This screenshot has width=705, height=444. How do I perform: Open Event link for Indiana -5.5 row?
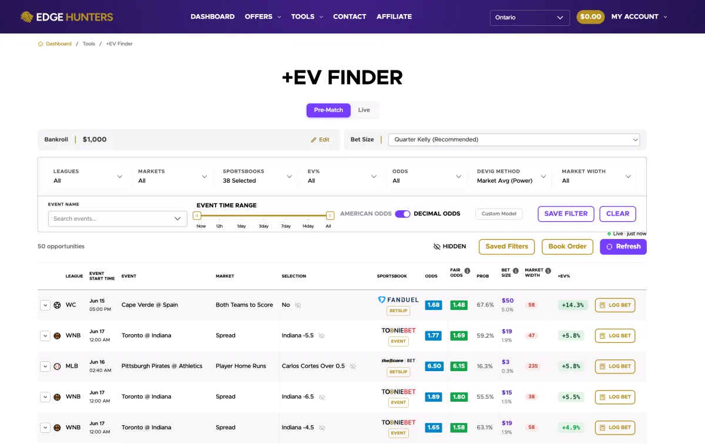point(398,341)
